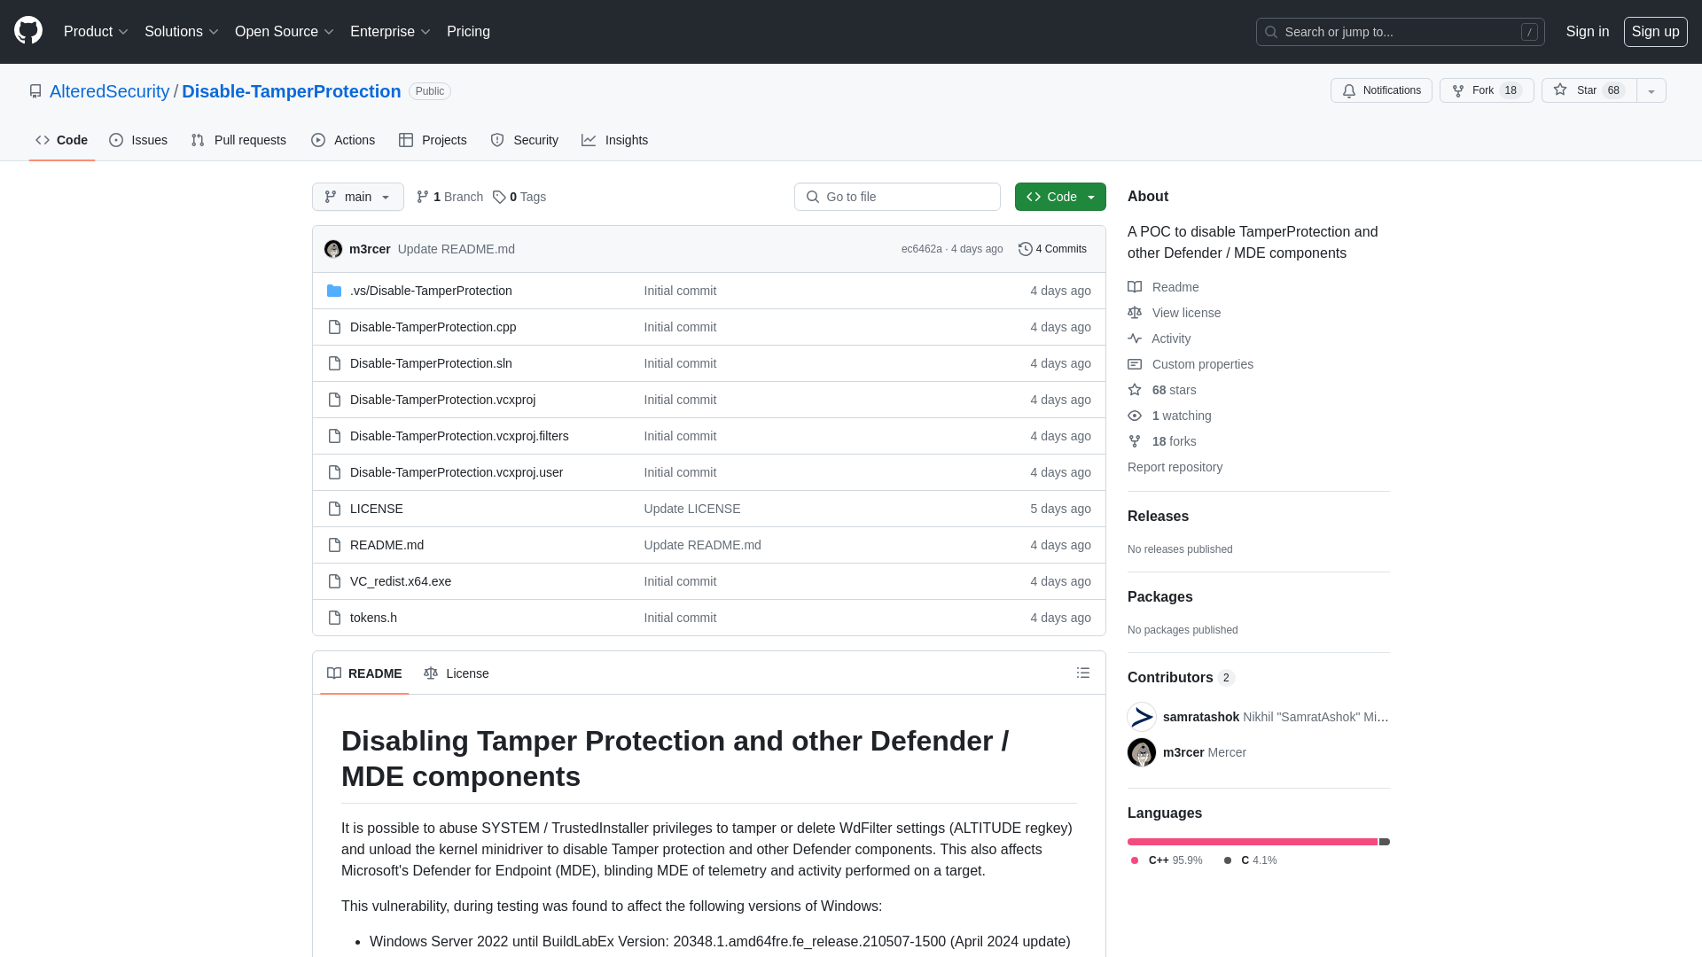Click the Sign in link
Image resolution: width=1702 pixels, height=957 pixels.
coord(1588,32)
